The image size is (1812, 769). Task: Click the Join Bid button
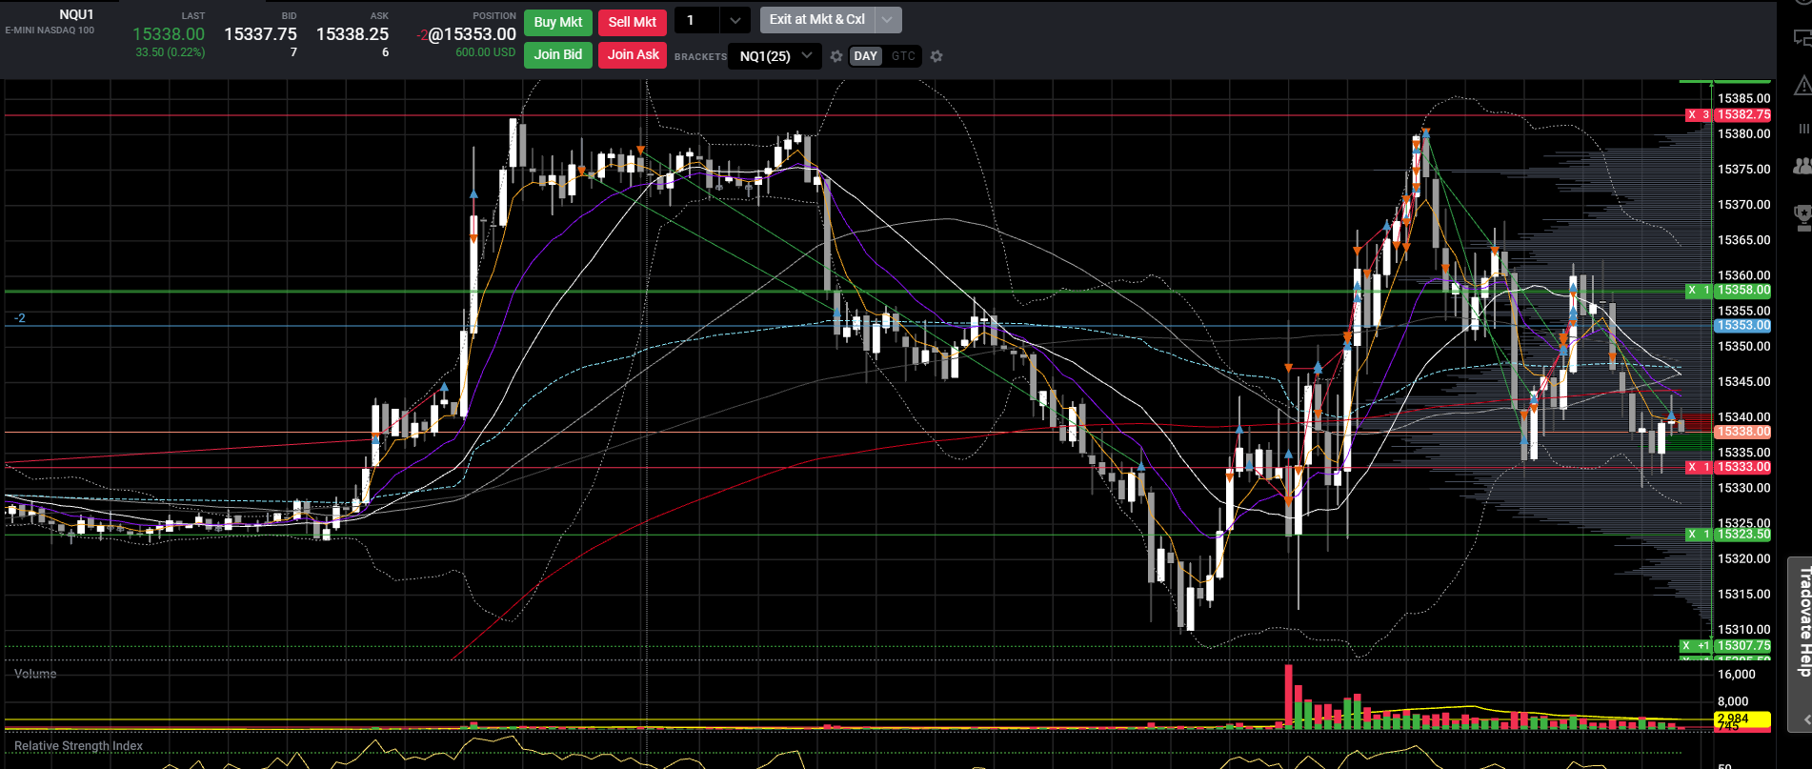pyautogui.click(x=557, y=54)
